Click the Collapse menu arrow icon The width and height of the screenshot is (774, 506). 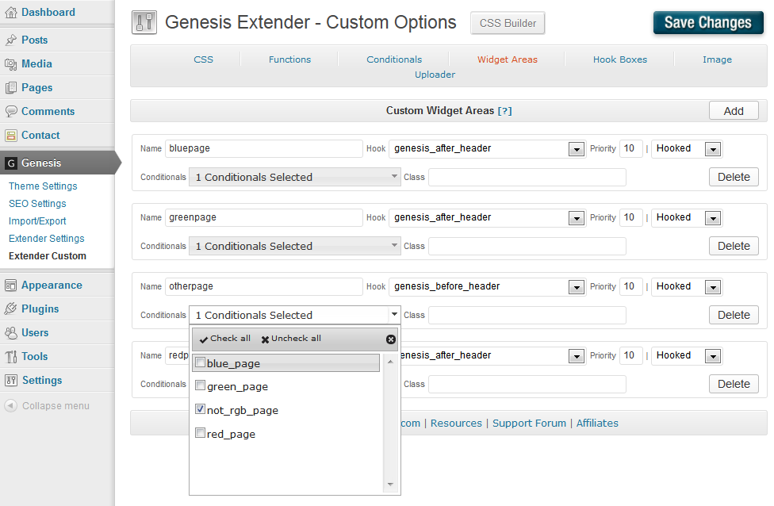(x=11, y=406)
